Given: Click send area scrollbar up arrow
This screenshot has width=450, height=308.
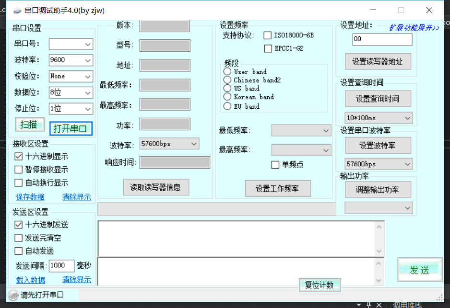Looking at the screenshot, I should point(379,263).
